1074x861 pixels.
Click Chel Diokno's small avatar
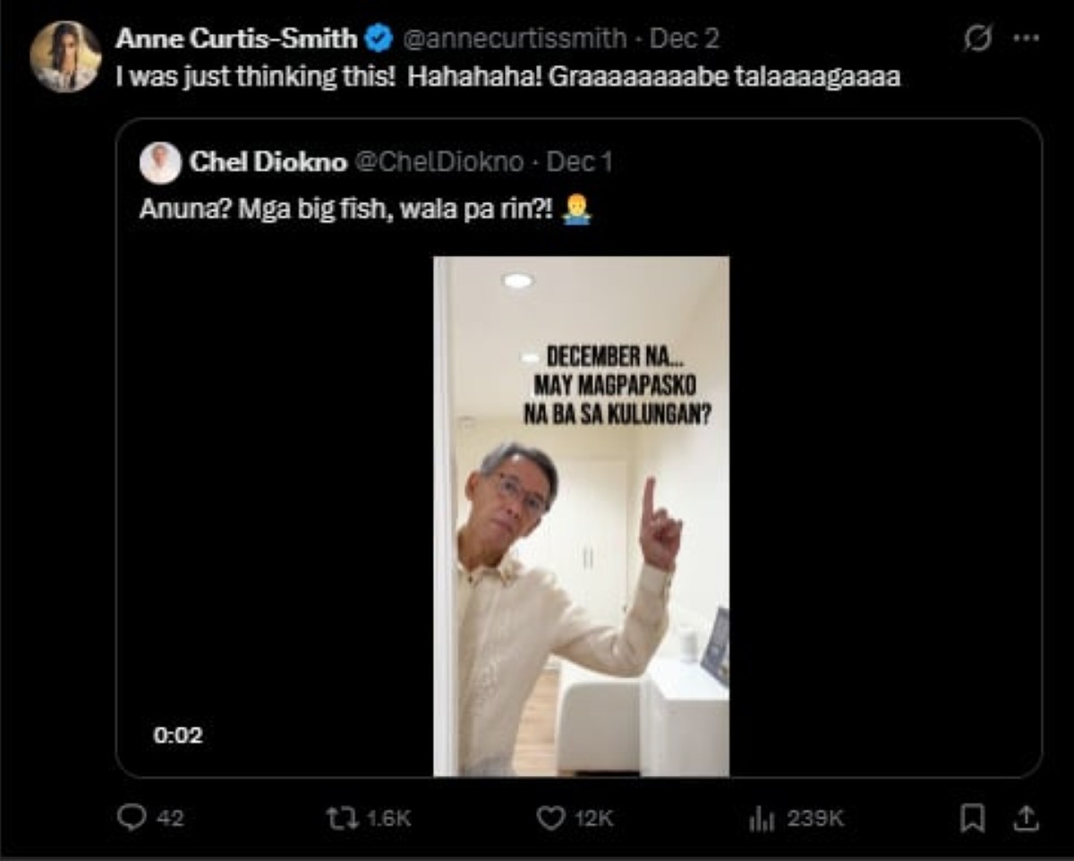pos(159,162)
